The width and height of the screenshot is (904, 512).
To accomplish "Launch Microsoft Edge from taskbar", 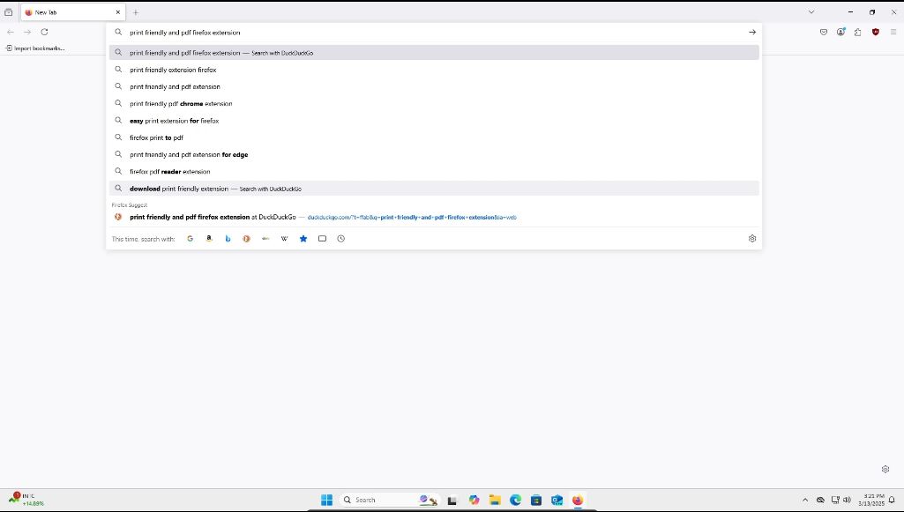I will (x=515, y=500).
